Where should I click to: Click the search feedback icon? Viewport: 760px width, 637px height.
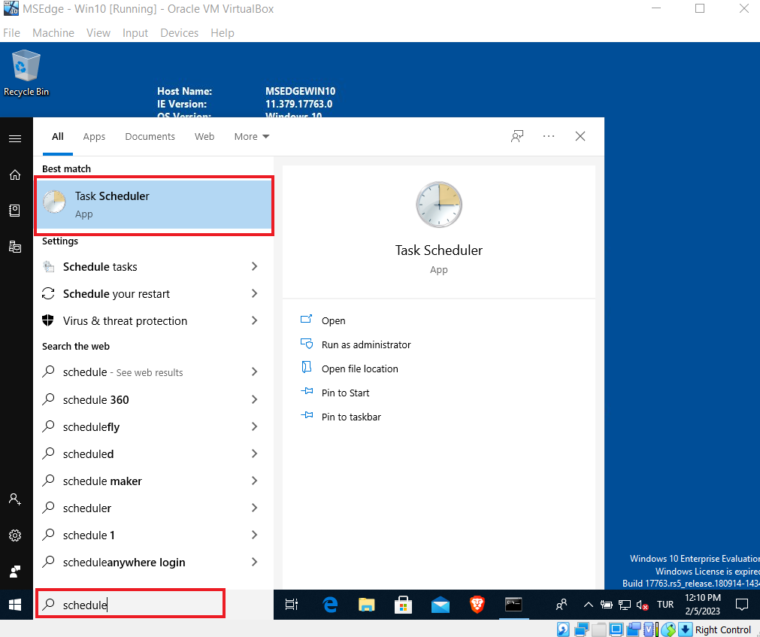pos(517,136)
